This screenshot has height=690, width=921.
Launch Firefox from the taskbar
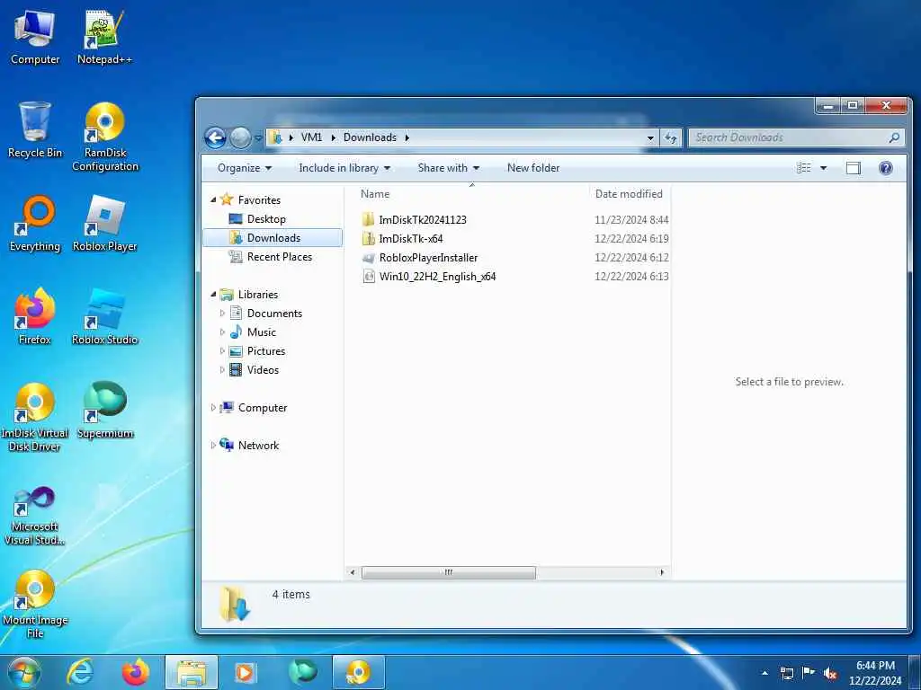tap(135, 672)
